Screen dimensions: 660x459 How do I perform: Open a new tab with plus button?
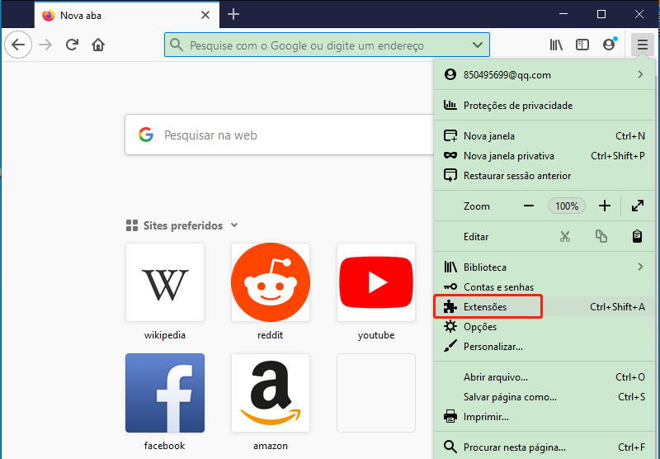click(233, 15)
